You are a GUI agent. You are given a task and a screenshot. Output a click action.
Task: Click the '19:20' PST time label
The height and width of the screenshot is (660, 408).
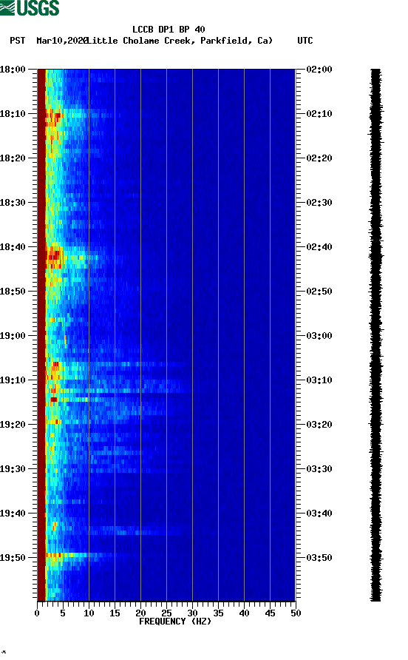13,425
